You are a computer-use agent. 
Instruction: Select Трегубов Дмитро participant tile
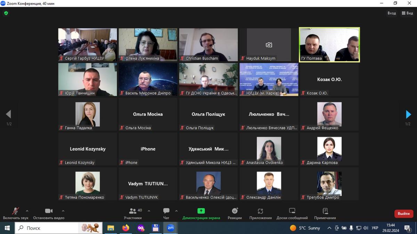pyautogui.click(x=329, y=184)
